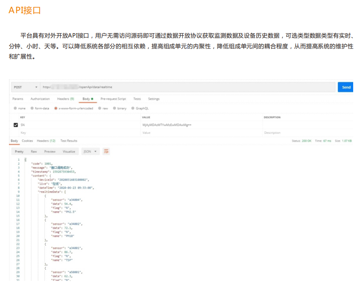363x289 pixels.
Task: Click the empty Key input field
Action: click(x=77, y=133)
